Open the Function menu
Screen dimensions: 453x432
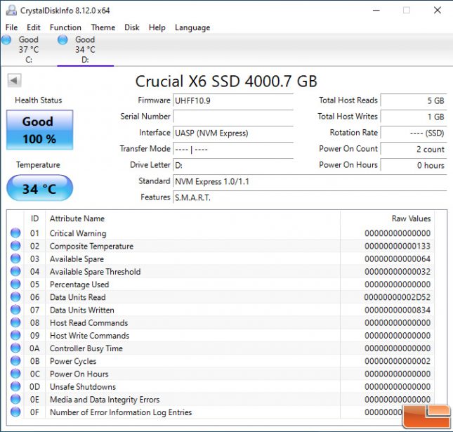[x=65, y=27]
